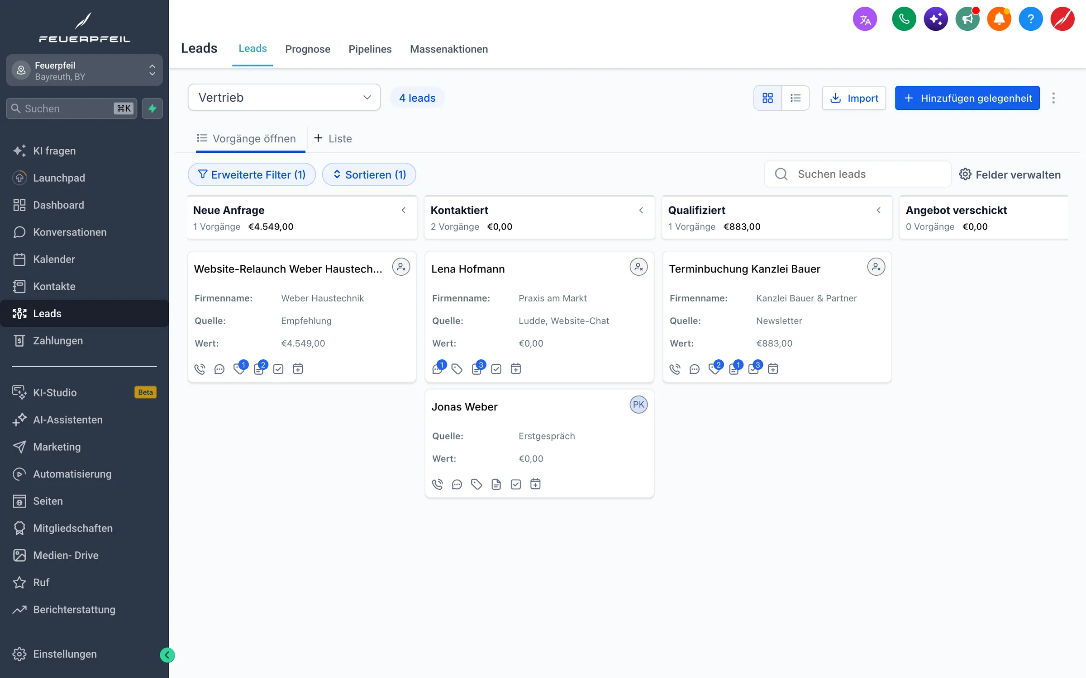Open Erweiterte Filter (1)

point(252,174)
